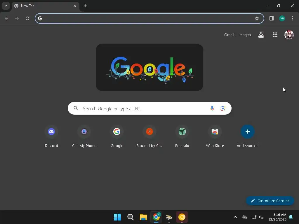Open the Blocked by Cl... shortcut
299x224 pixels.
coord(149,136)
